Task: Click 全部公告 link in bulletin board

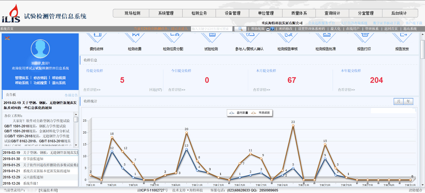Action: (71, 95)
